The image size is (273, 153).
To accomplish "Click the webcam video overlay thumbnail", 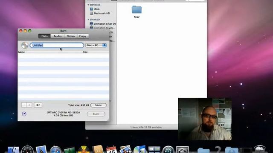I will tap(205, 119).
